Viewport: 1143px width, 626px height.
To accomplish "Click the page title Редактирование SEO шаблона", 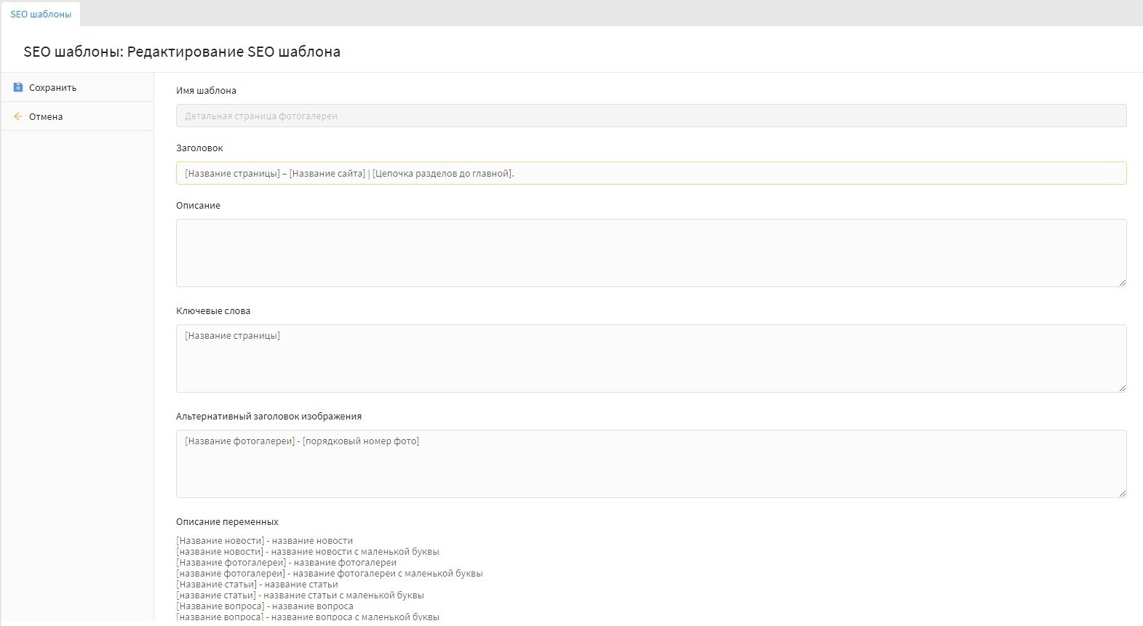I will point(182,52).
